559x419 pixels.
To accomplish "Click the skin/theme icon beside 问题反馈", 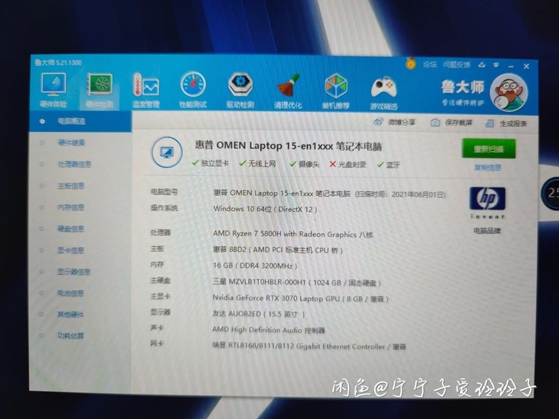I will pos(482,64).
